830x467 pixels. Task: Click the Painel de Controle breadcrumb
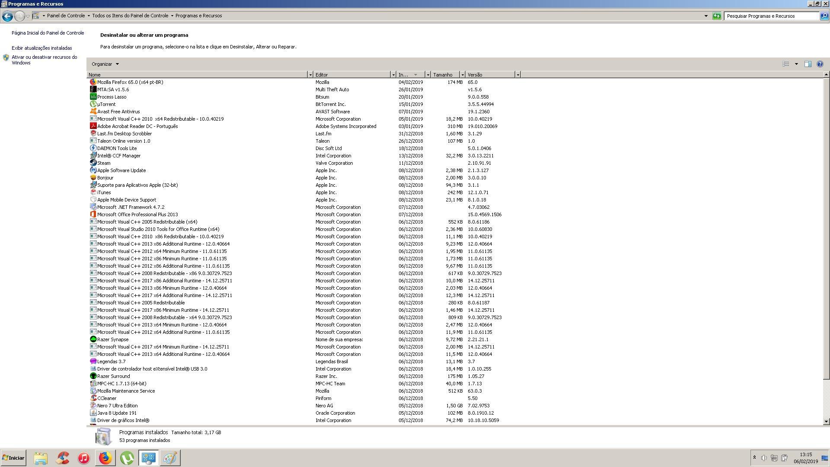(66, 16)
